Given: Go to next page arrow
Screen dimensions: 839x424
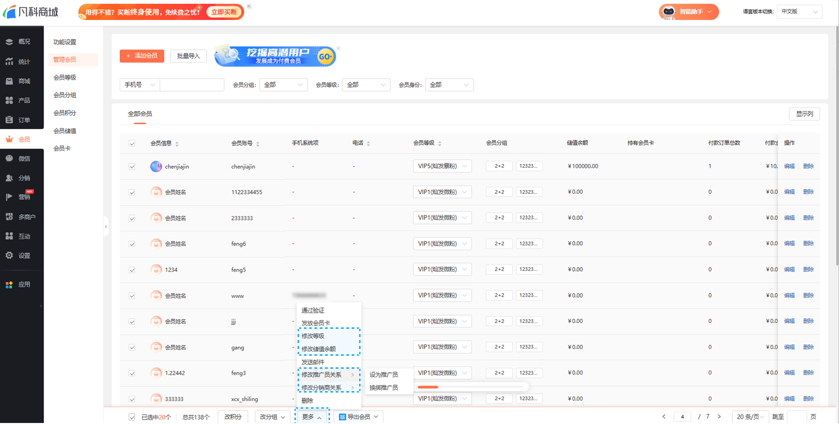Looking at the screenshot, I should [x=719, y=416].
